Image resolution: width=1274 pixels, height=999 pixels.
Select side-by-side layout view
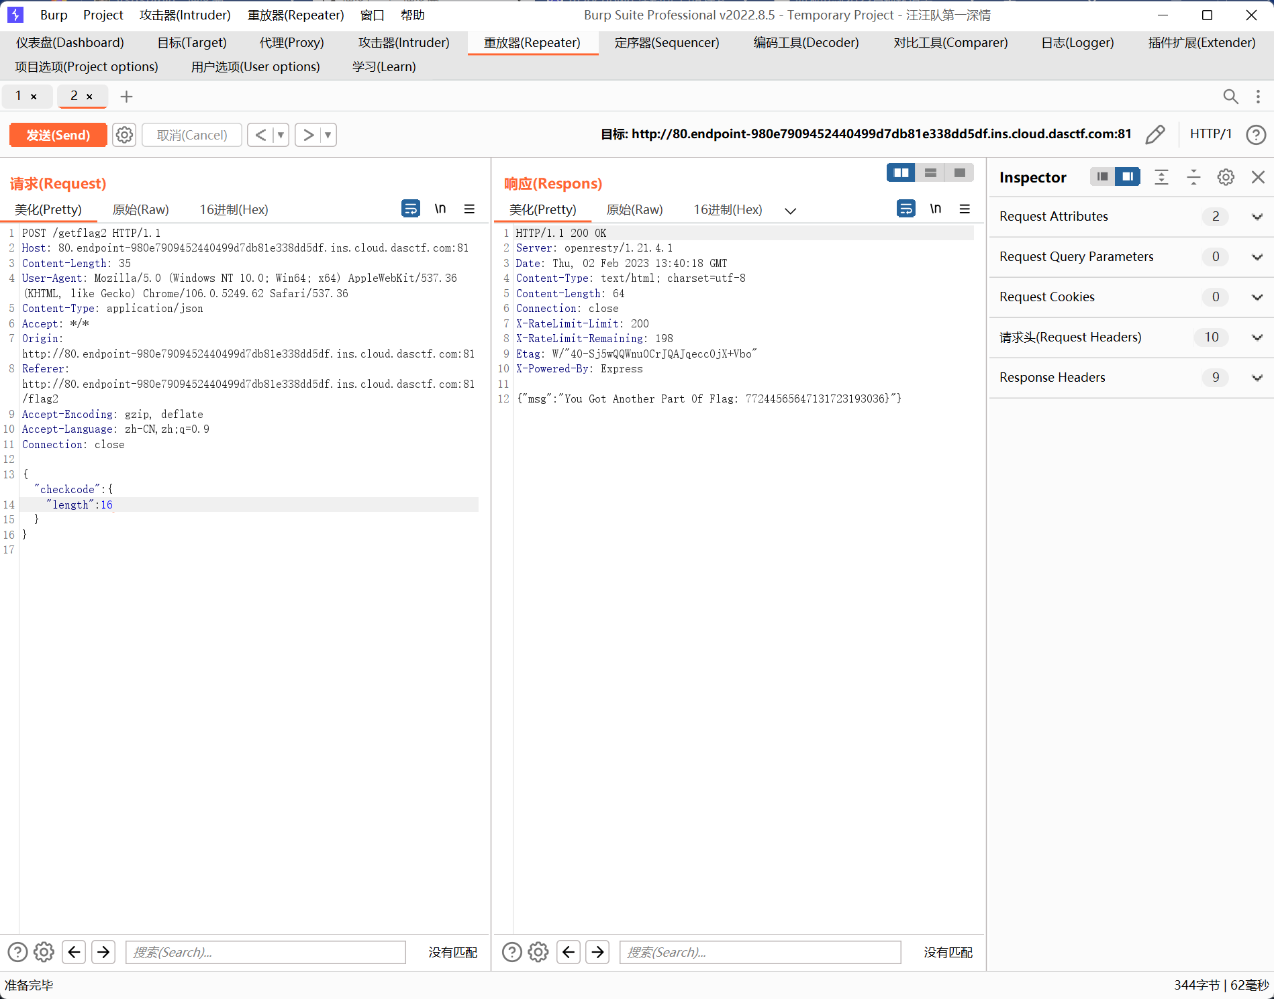coord(901,173)
